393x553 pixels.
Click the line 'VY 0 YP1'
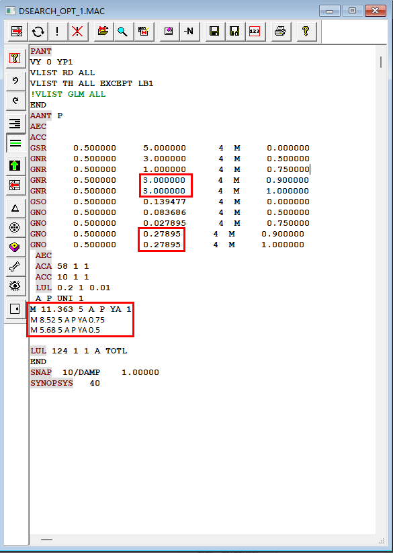52,62
